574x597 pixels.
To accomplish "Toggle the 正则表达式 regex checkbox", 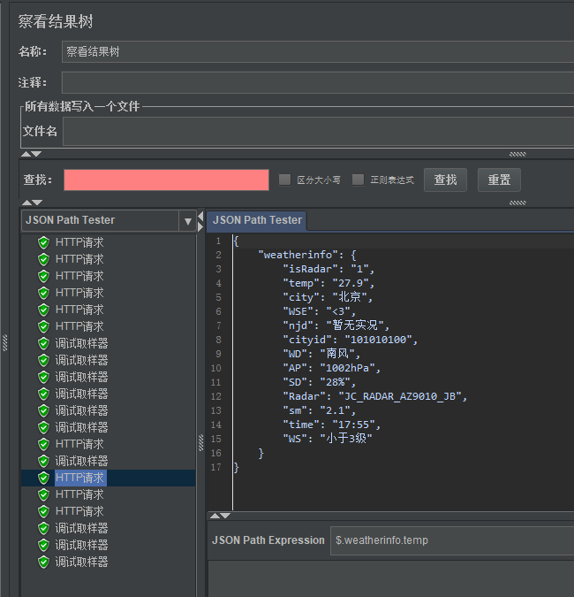I will coord(358,180).
